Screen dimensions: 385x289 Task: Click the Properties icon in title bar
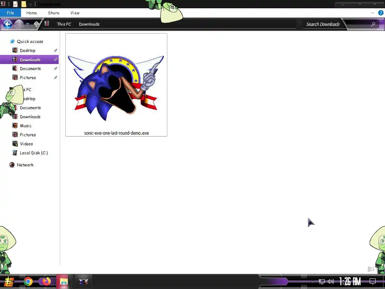(15, 4)
